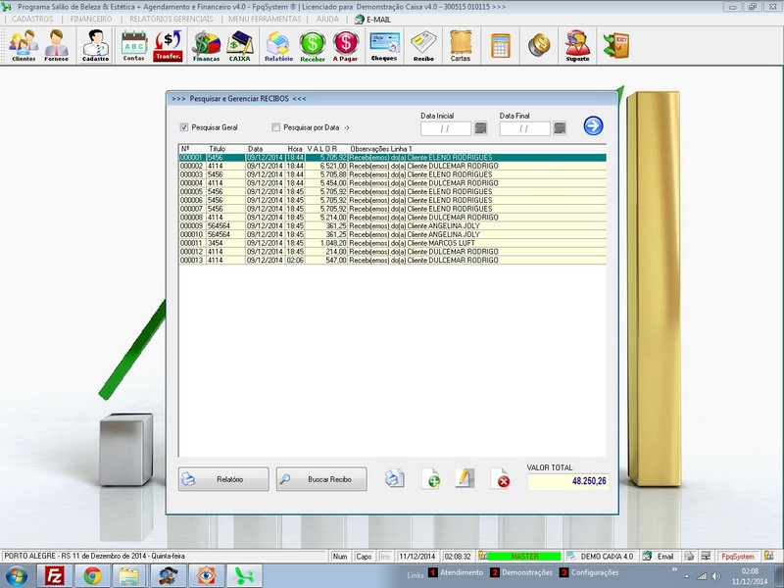This screenshot has height=588, width=784.
Task: Click the Data Inicial date field
Action: (x=446, y=128)
